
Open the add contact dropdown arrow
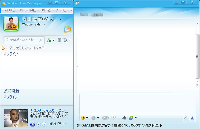point(54,40)
